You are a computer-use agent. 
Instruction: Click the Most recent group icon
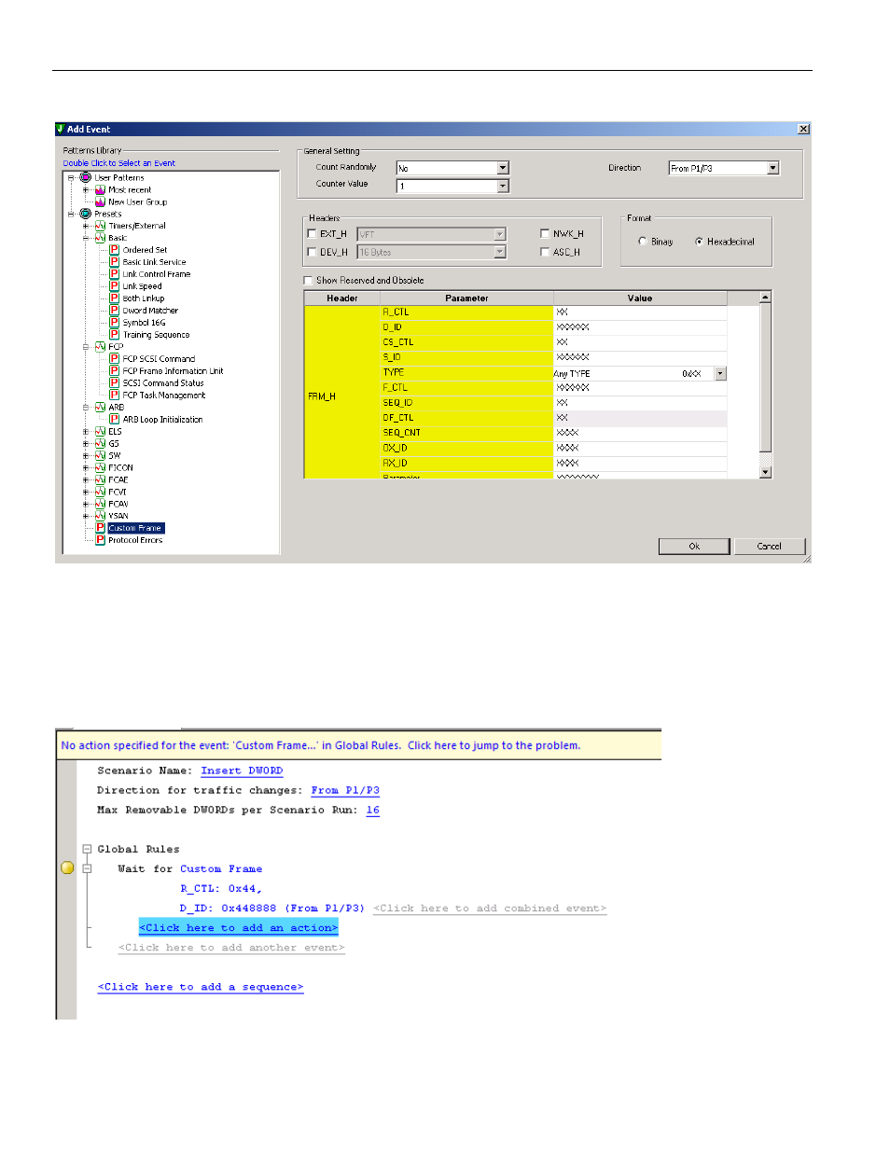pos(100,189)
